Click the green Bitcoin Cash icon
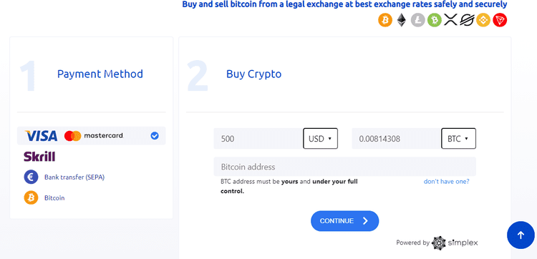 pyautogui.click(x=435, y=20)
